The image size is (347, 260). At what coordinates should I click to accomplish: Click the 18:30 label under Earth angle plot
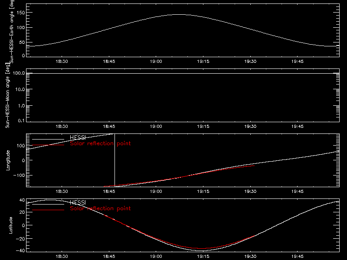62,62
